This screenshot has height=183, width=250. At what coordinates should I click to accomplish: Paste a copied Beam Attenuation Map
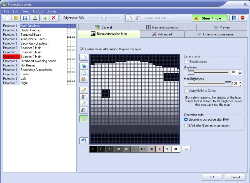[x=83, y=80]
